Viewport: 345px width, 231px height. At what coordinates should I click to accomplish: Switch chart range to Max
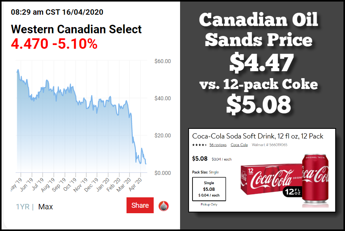(x=45, y=207)
